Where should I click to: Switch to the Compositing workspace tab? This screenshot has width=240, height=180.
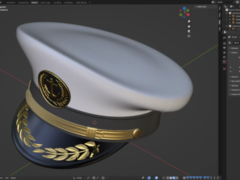[x=23, y=2]
